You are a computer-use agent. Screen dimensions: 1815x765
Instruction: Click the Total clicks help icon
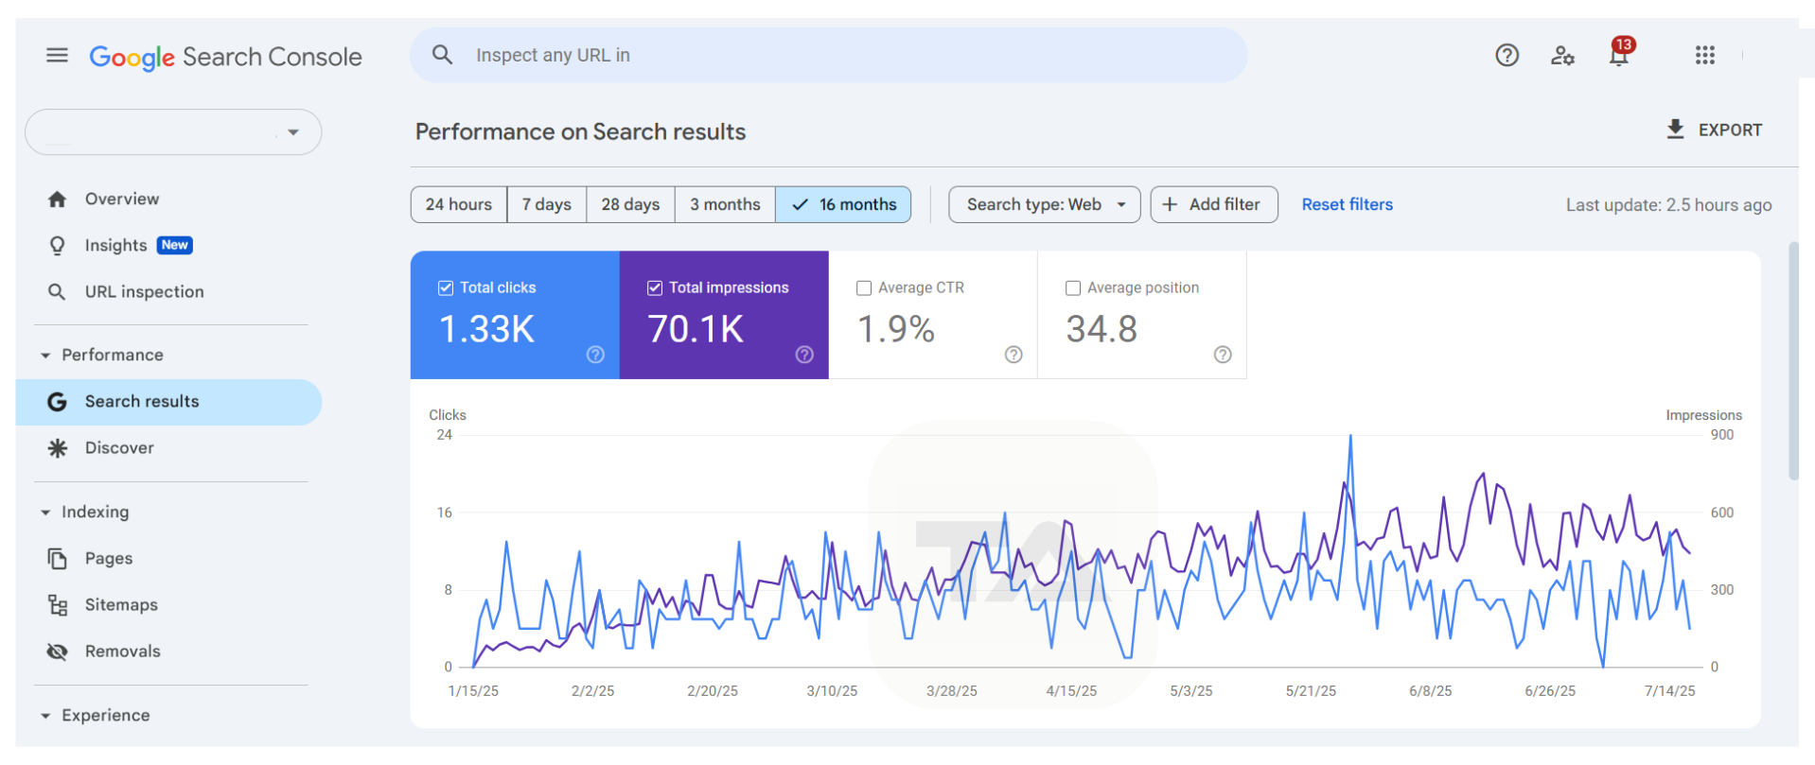[x=595, y=355]
